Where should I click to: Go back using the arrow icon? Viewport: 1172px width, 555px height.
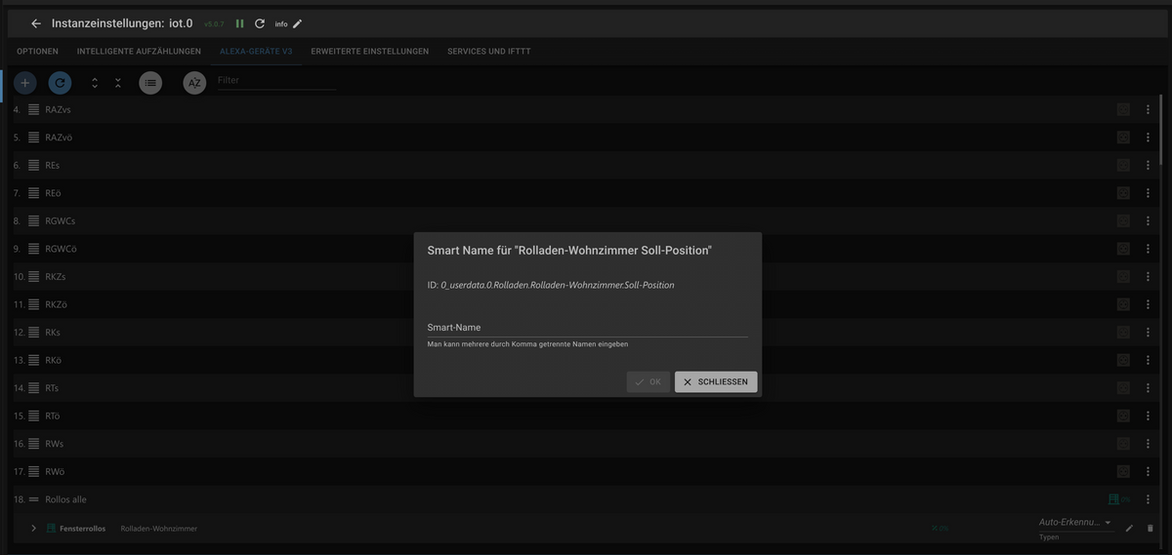coord(36,23)
